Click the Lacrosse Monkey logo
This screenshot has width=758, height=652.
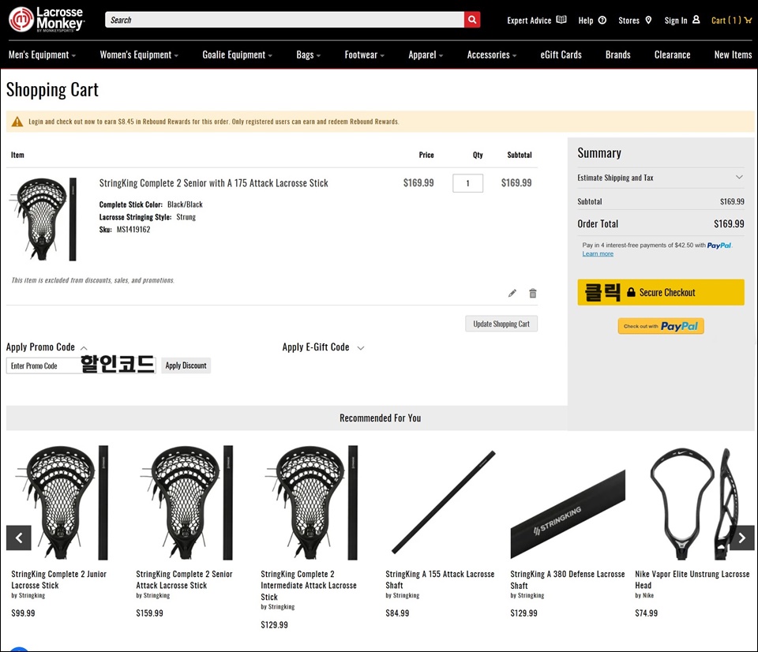pos(47,19)
